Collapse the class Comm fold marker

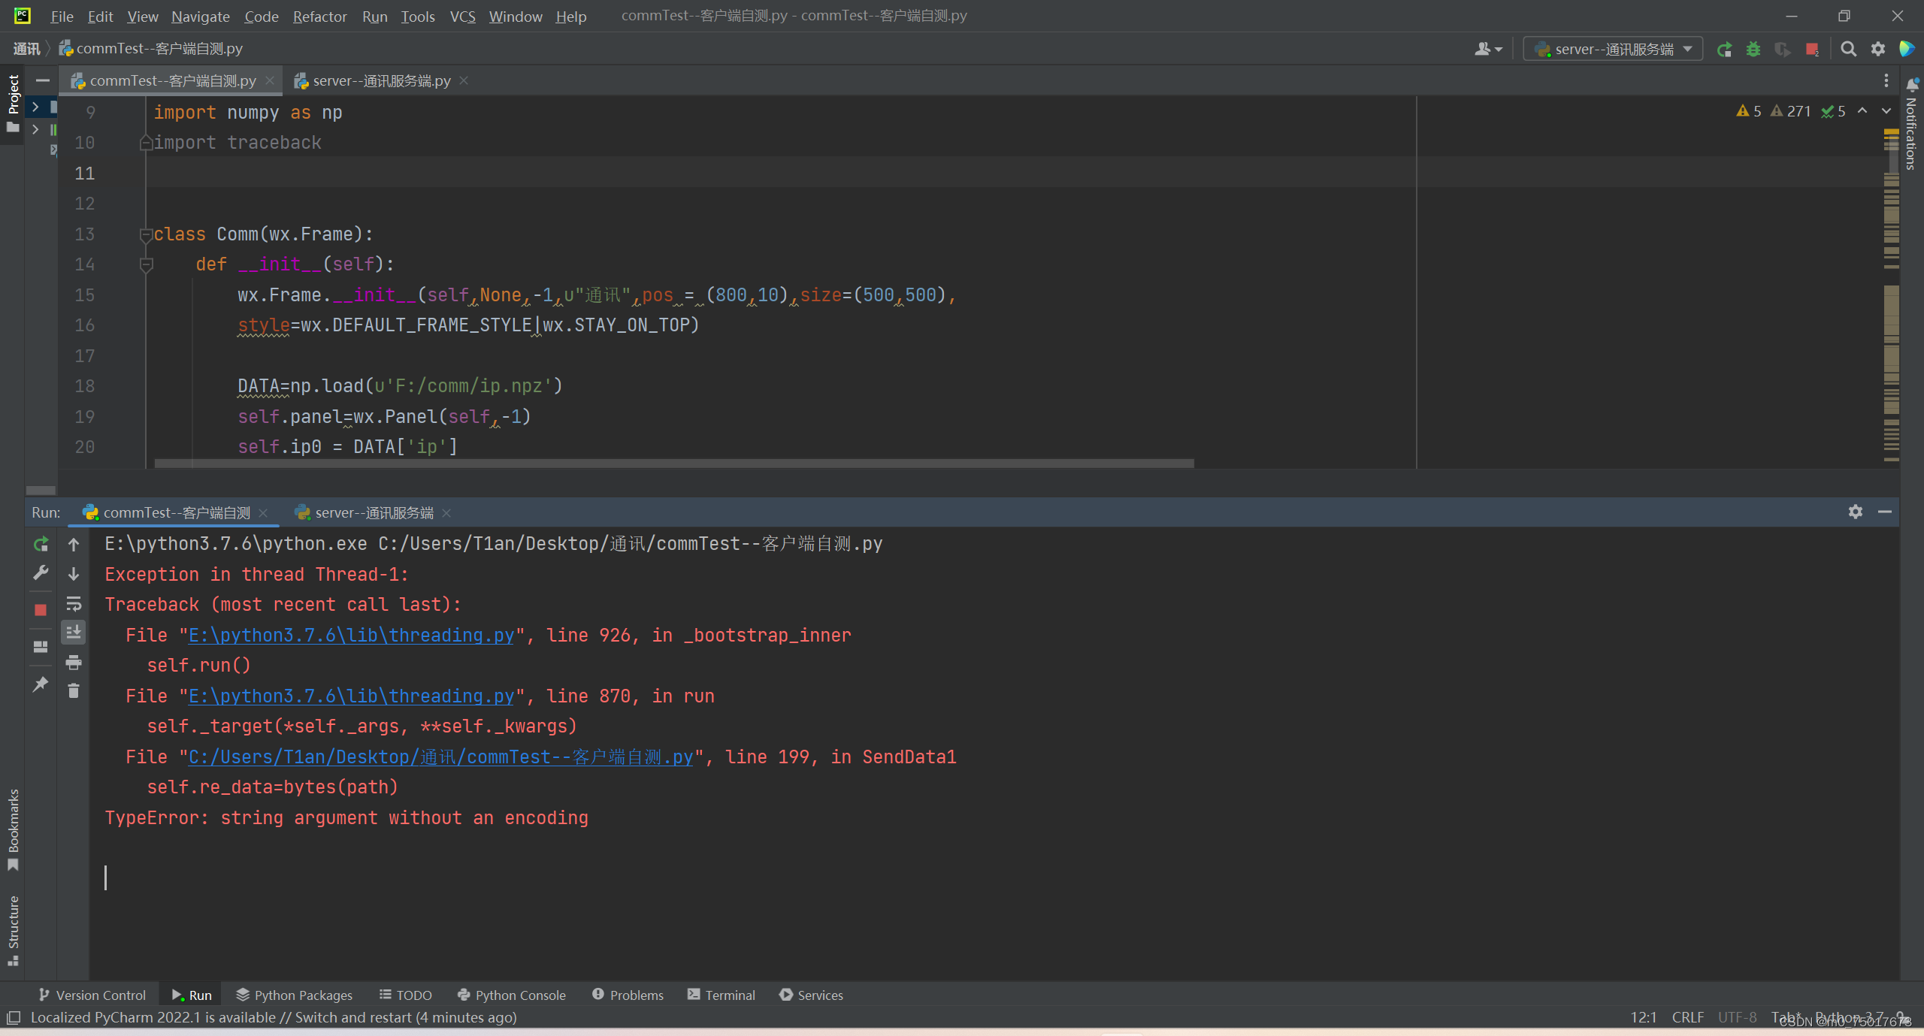click(x=146, y=235)
